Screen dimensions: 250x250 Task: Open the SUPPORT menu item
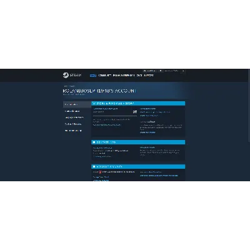[x=149, y=75]
